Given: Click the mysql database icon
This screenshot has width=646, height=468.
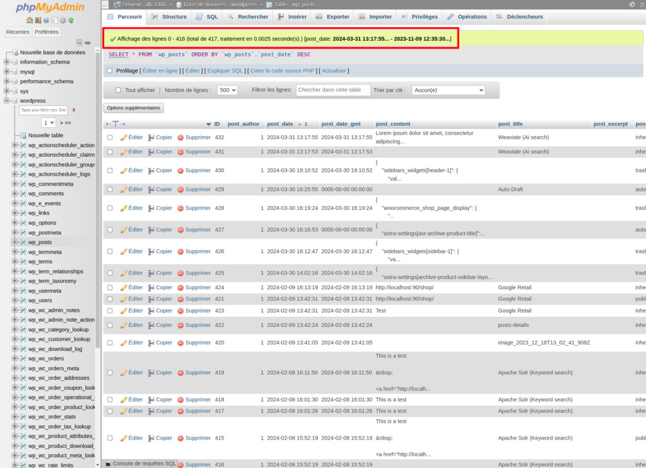Looking at the screenshot, I should [x=15, y=72].
